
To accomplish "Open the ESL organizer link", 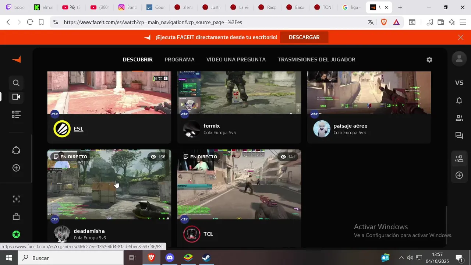I will tap(78, 129).
